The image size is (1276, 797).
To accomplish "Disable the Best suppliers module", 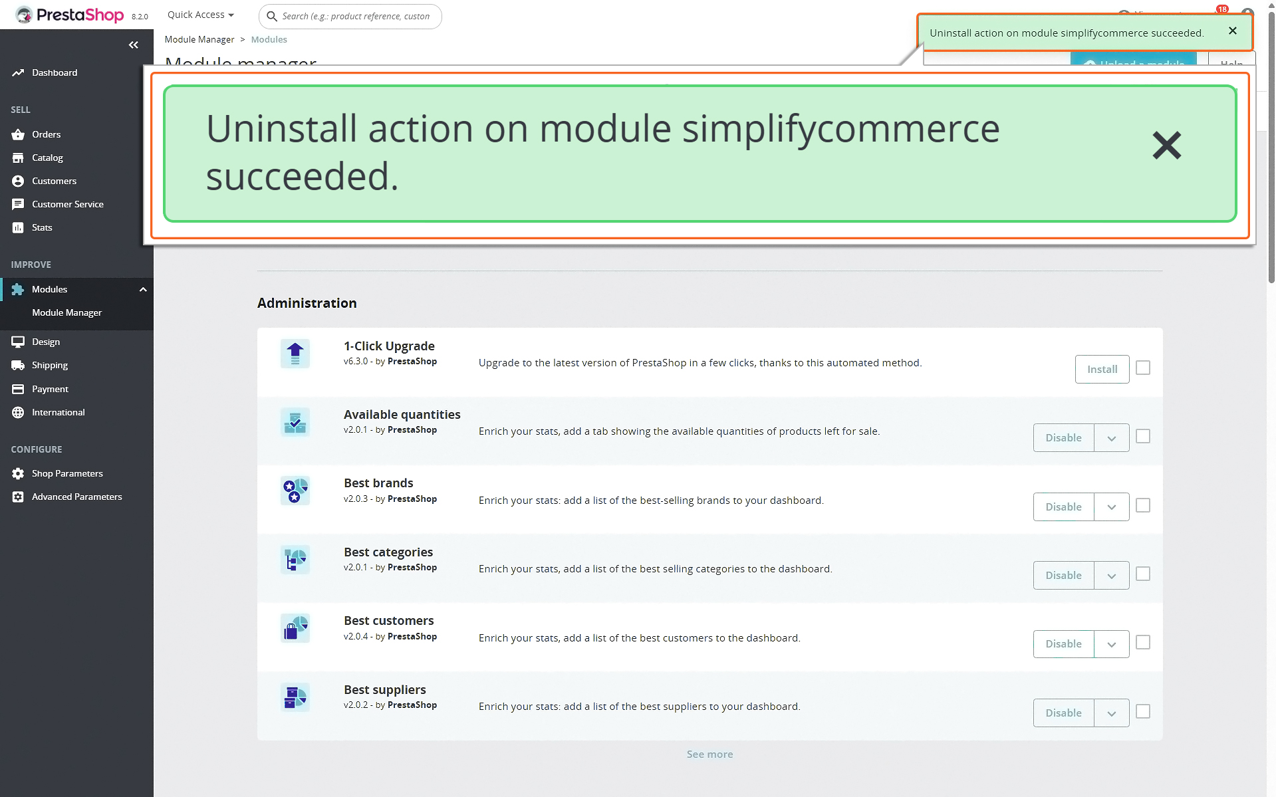I will click(1063, 713).
